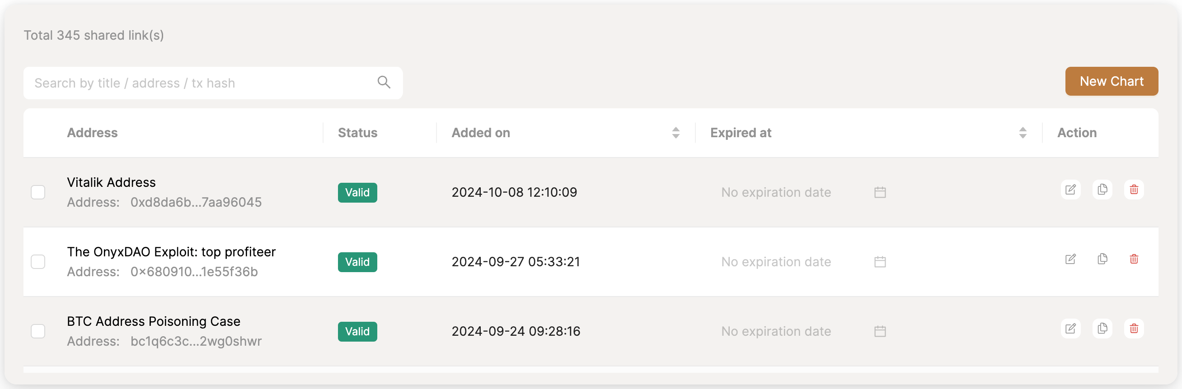Focus the search by title field
The height and width of the screenshot is (389, 1182).
click(202, 83)
